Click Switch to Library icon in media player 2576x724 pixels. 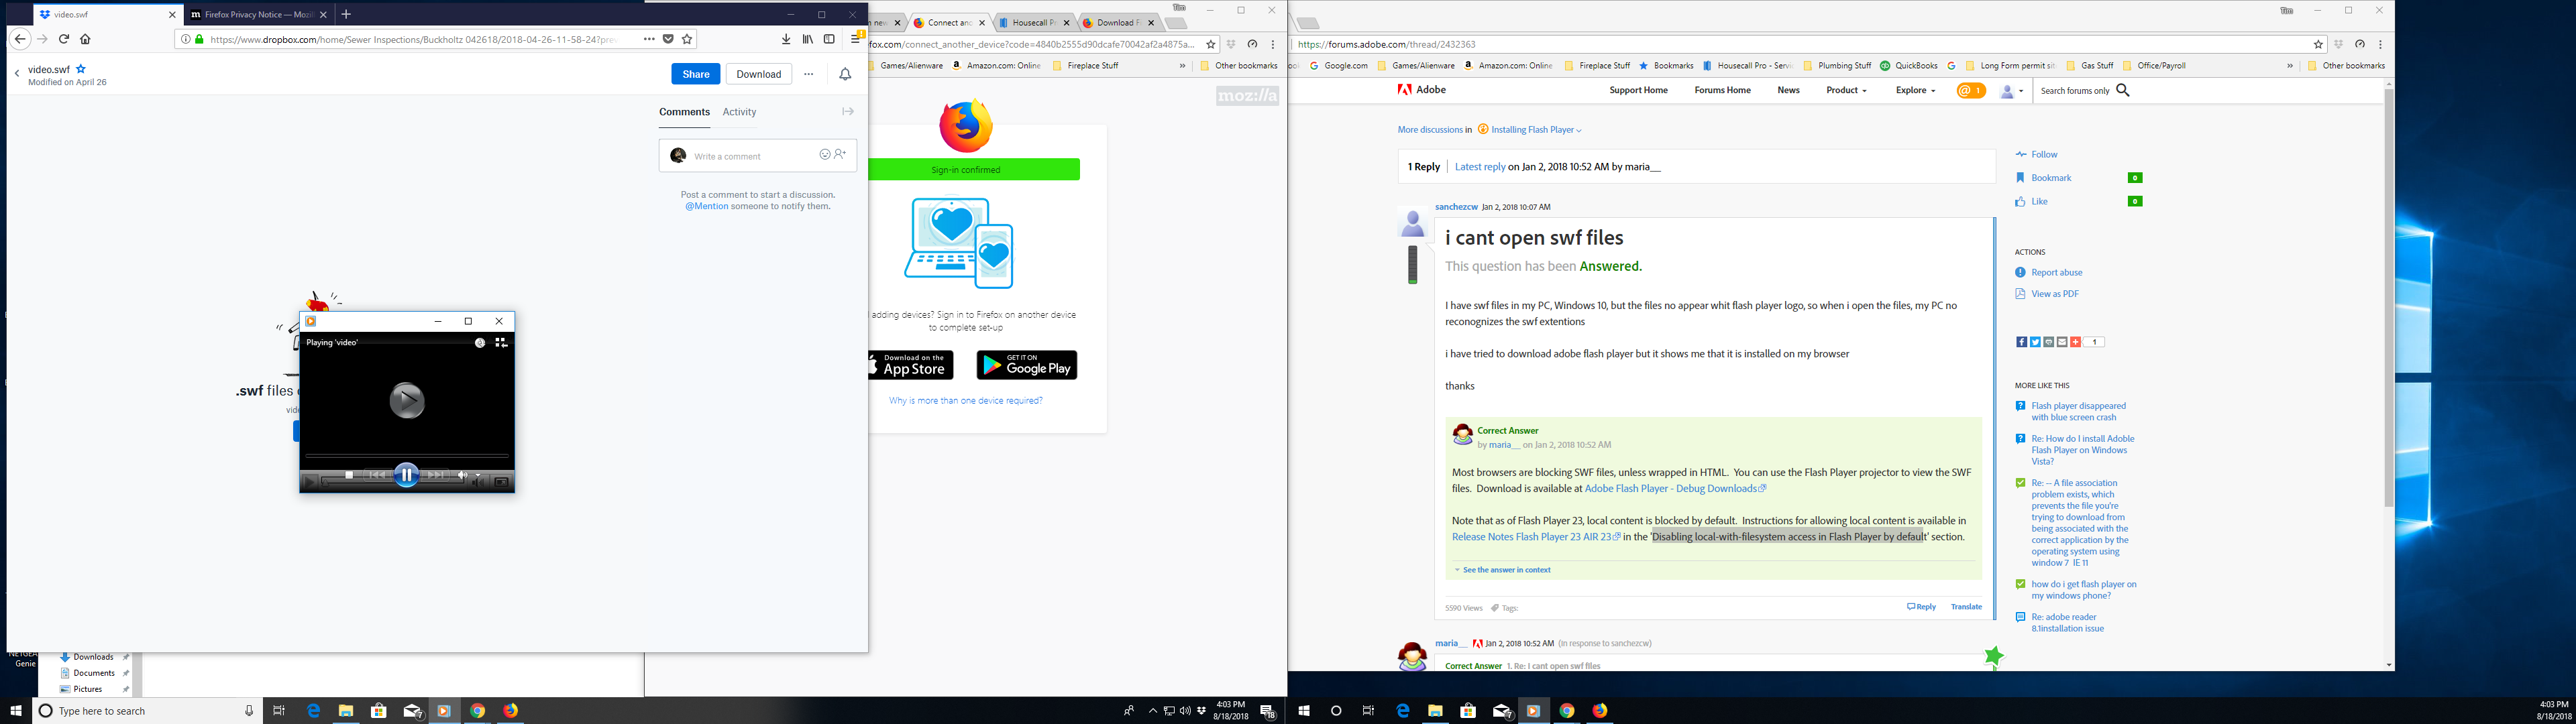pos(501,342)
